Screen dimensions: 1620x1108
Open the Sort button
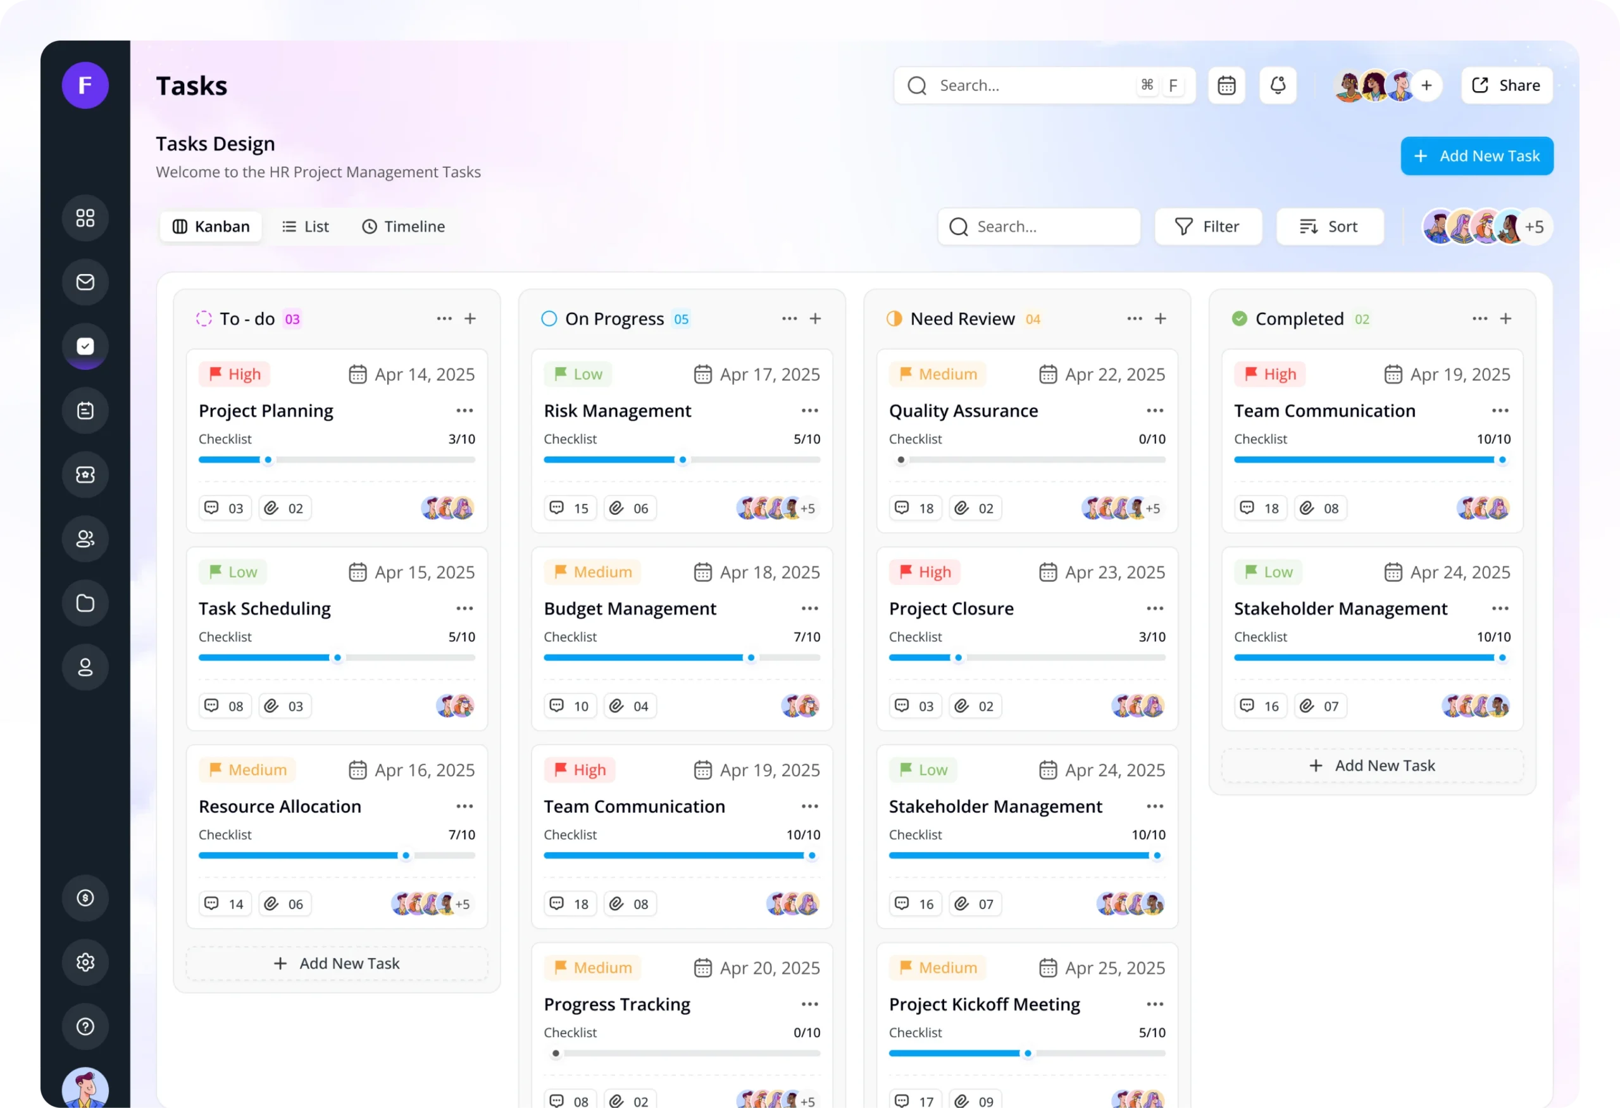coord(1330,227)
